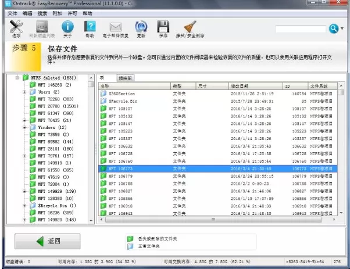Click the file list horizontal scrollbar thumb

coord(213,220)
